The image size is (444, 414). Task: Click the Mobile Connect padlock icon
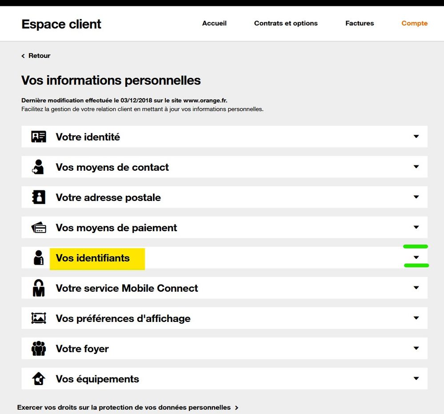click(38, 288)
